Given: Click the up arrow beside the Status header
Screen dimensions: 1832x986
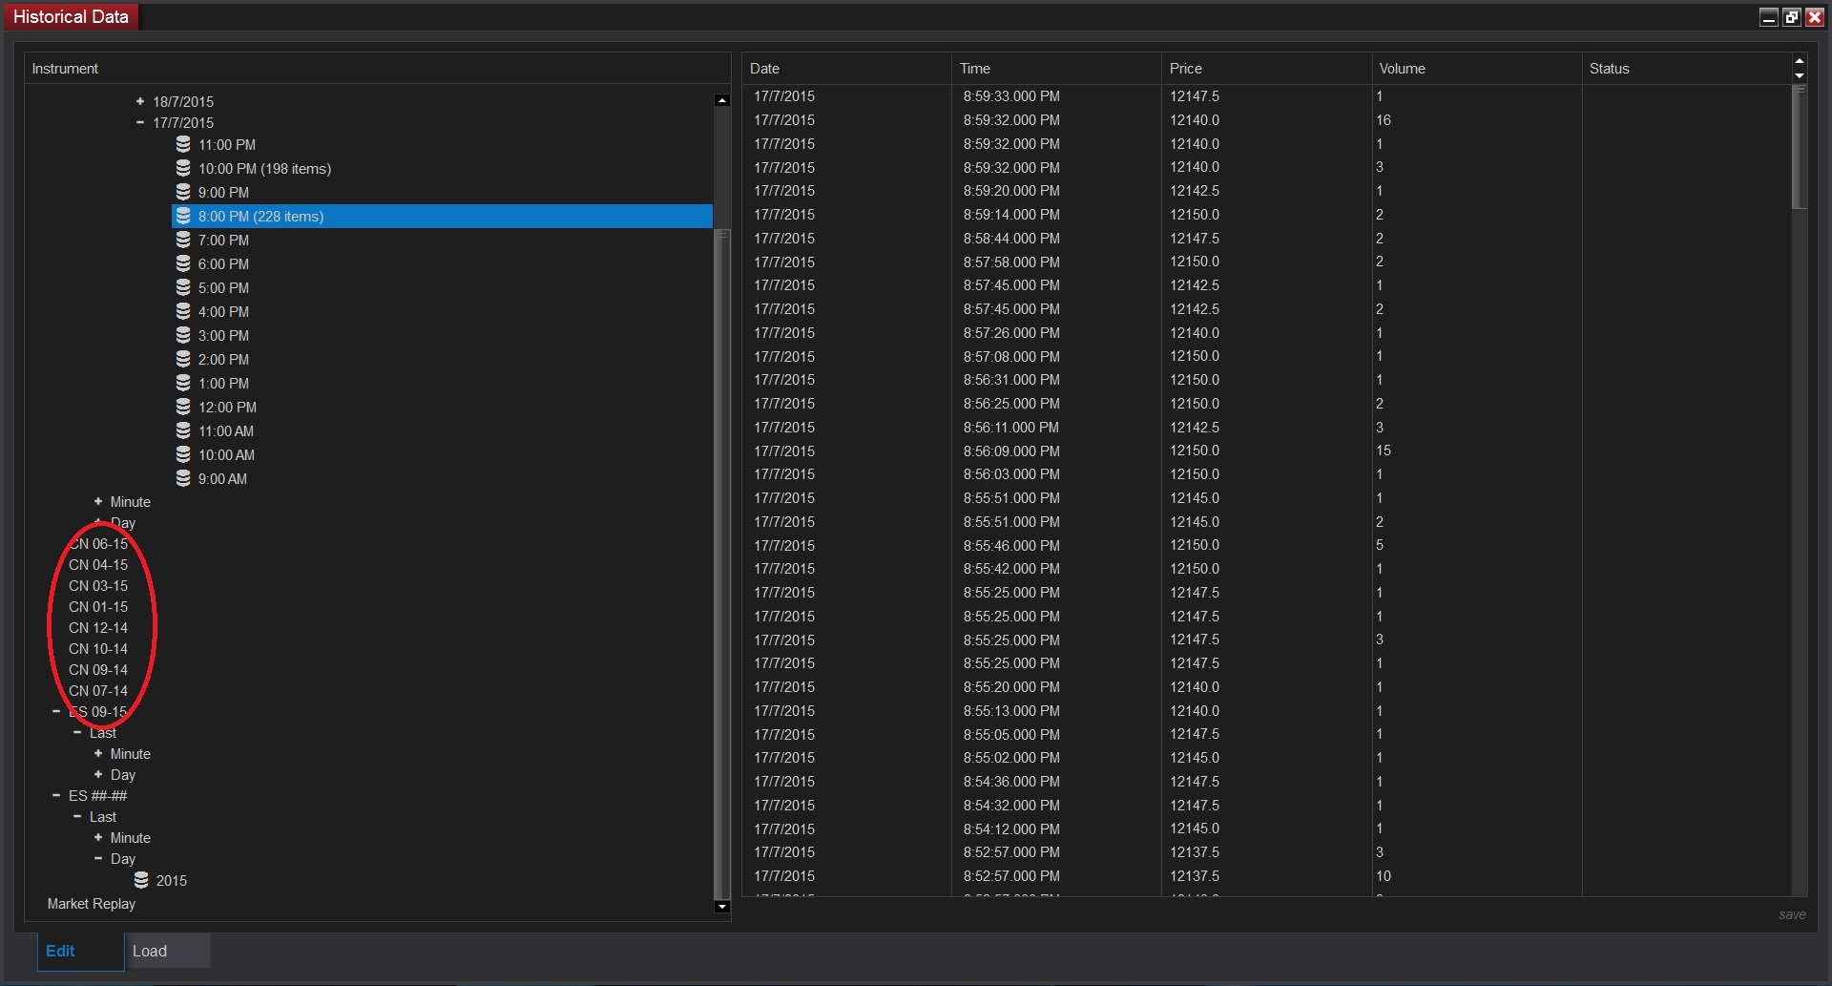Looking at the screenshot, I should coord(1800,61).
